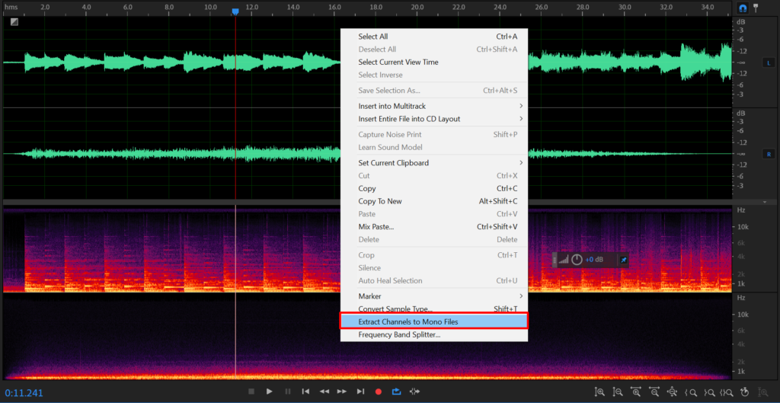Click top dB label on amplitude scale
Screen dimensions: 780x403
(740, 22)
